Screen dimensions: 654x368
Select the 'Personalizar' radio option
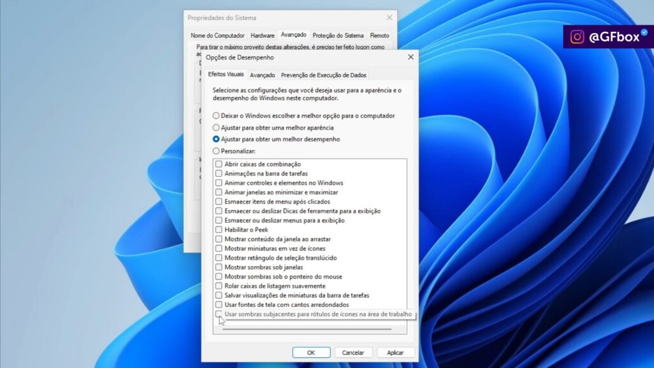(216, 151)
